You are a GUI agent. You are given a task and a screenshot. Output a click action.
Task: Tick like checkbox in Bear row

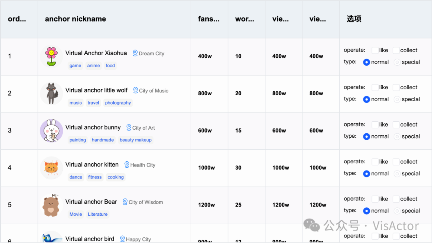[375, 199]
